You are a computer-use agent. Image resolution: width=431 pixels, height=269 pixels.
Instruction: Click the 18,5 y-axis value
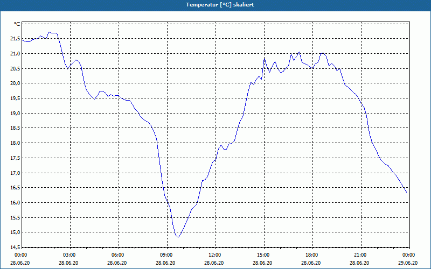[15, 128]
